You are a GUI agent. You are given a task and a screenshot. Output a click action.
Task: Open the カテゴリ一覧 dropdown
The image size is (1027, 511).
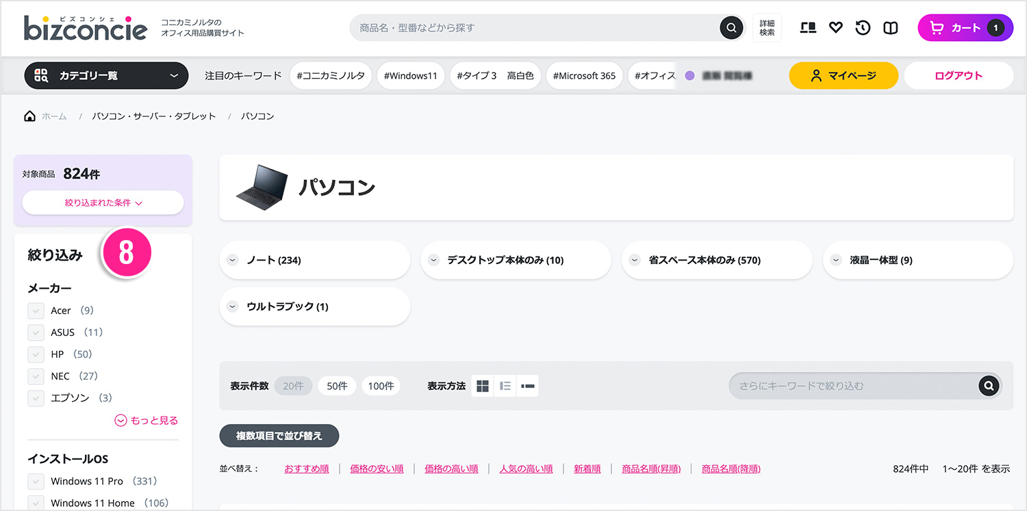(106, 76)
